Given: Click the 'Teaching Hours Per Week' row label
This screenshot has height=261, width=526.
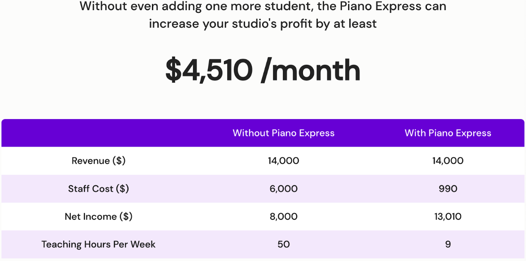Looking at the screenshot, I should coord(99,244).
